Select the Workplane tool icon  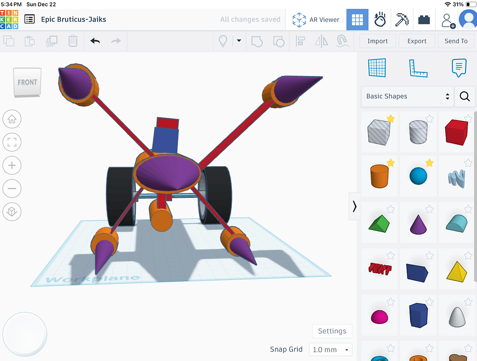377,68
